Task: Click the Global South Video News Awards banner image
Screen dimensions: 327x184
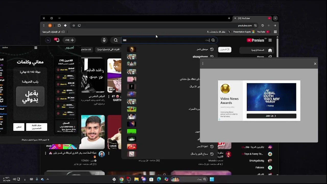Action: [271, 97]
